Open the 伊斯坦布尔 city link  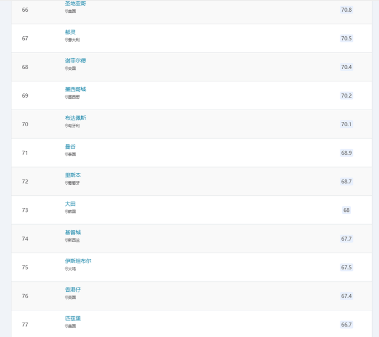coord(78,261)
